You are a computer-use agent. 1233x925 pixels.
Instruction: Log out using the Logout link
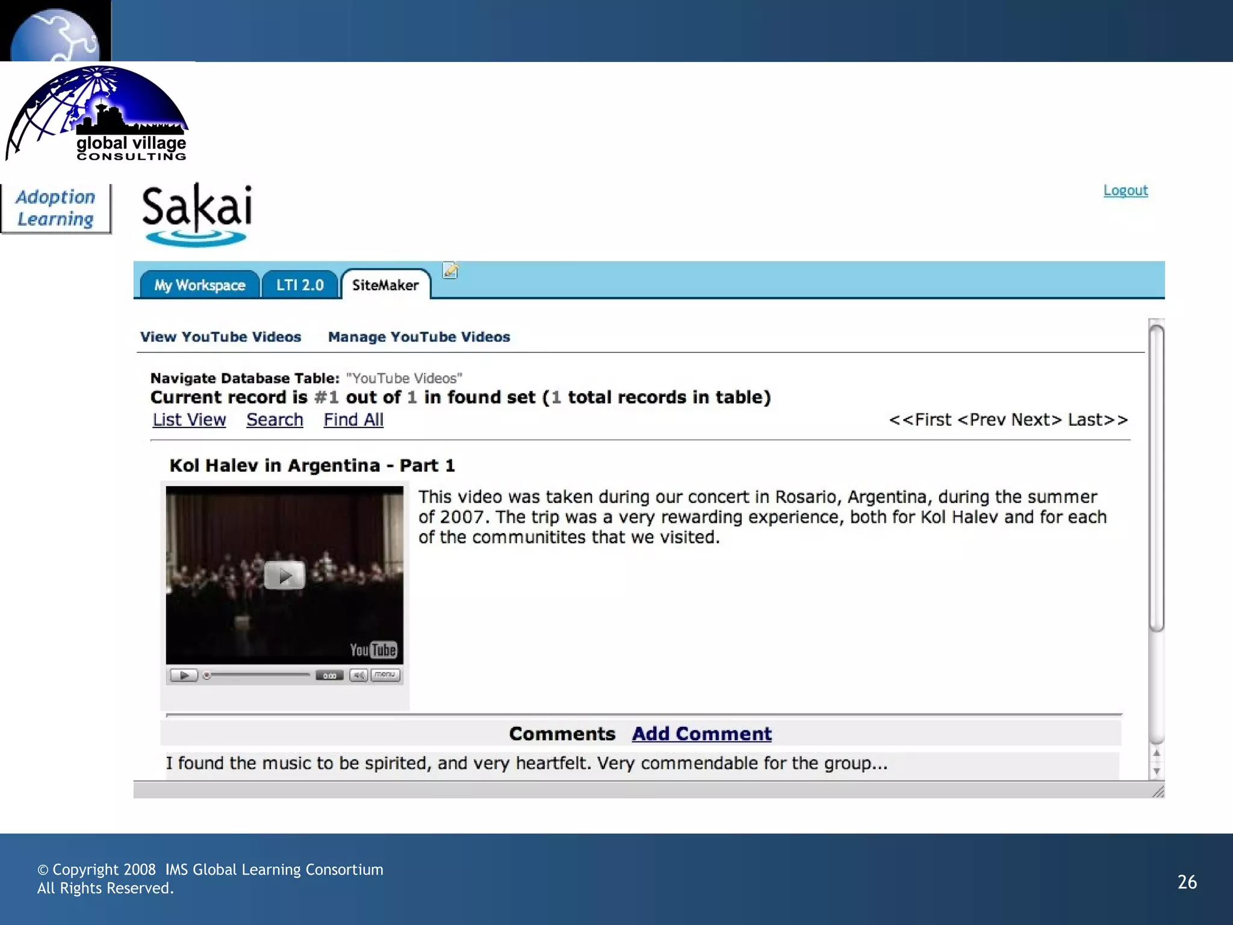pos(1125,190)
